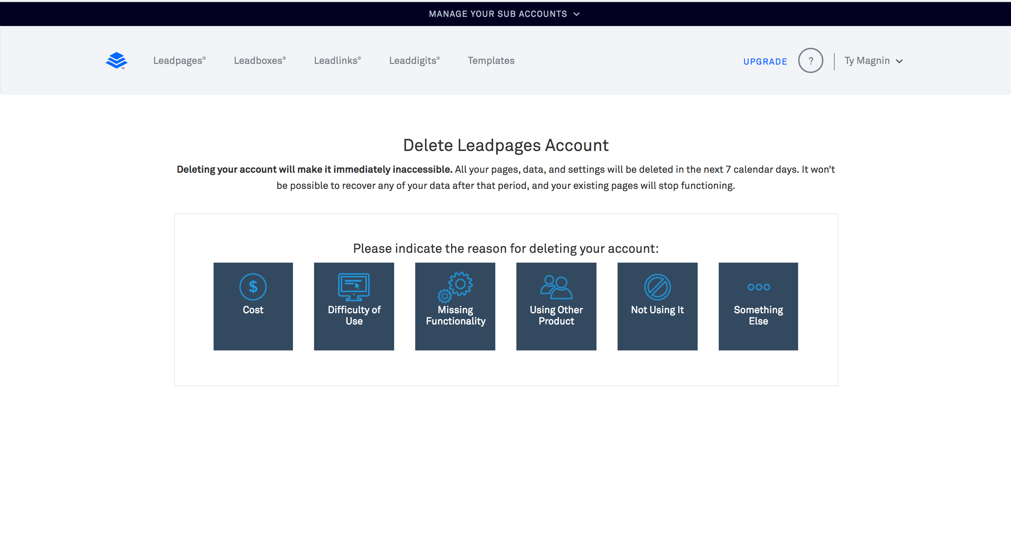1011x533 pixels.
Task: Open the Leadboxes menu item
Action: tap(260, 61)
